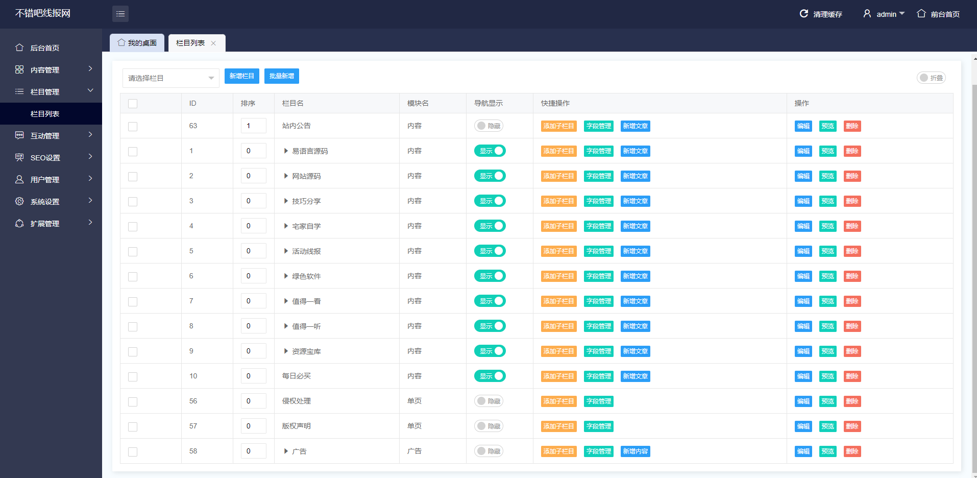The height and width of the screenshot is (478, 977).
Task: Click the admin user icon
Action: (867, 14)
